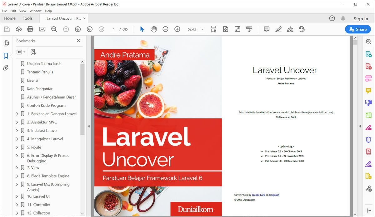
Task: Zoom in with the plus button
Action: tap(177, 29)
